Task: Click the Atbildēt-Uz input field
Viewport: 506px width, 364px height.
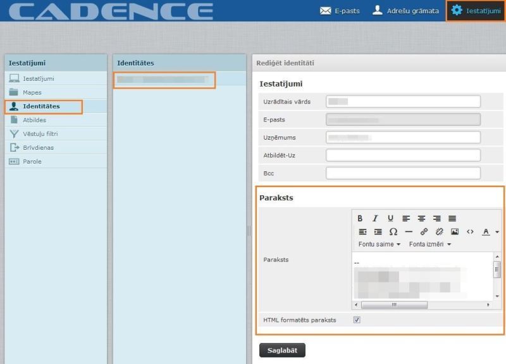Action: pos(403,155)
